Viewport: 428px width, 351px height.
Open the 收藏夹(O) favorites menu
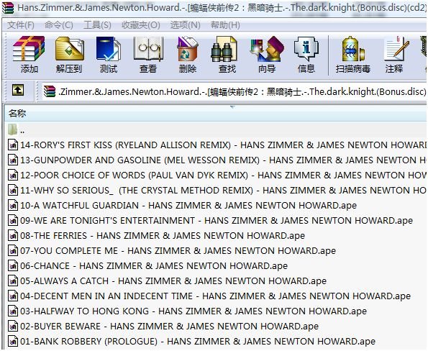140,25
